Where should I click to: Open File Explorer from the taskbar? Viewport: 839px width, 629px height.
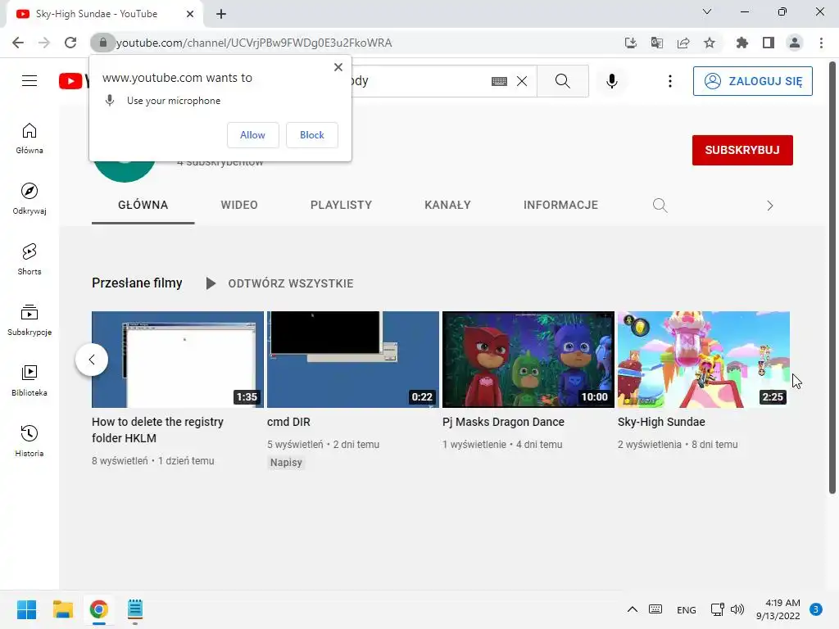62,609
